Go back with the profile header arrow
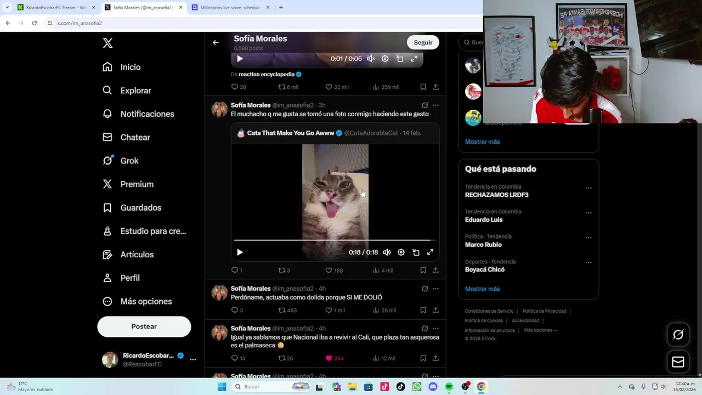Viewport: 702px width, 395px height. [216, 42]
